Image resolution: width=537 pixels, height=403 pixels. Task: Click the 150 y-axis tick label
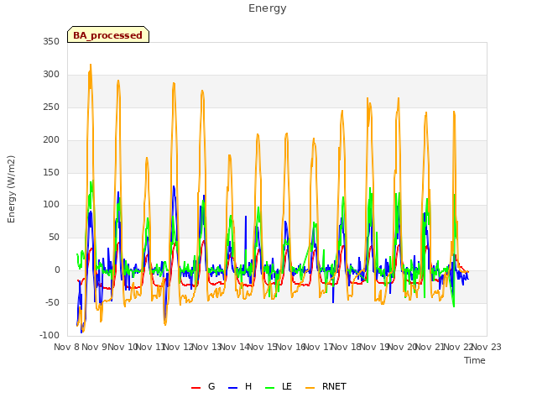tap(51, 172)
